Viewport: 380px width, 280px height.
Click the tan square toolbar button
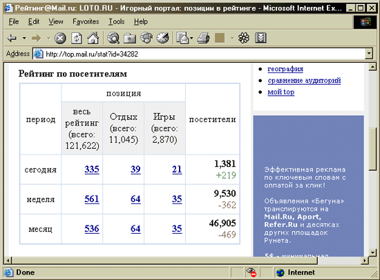pyautogui.click(x=220, y=38)
